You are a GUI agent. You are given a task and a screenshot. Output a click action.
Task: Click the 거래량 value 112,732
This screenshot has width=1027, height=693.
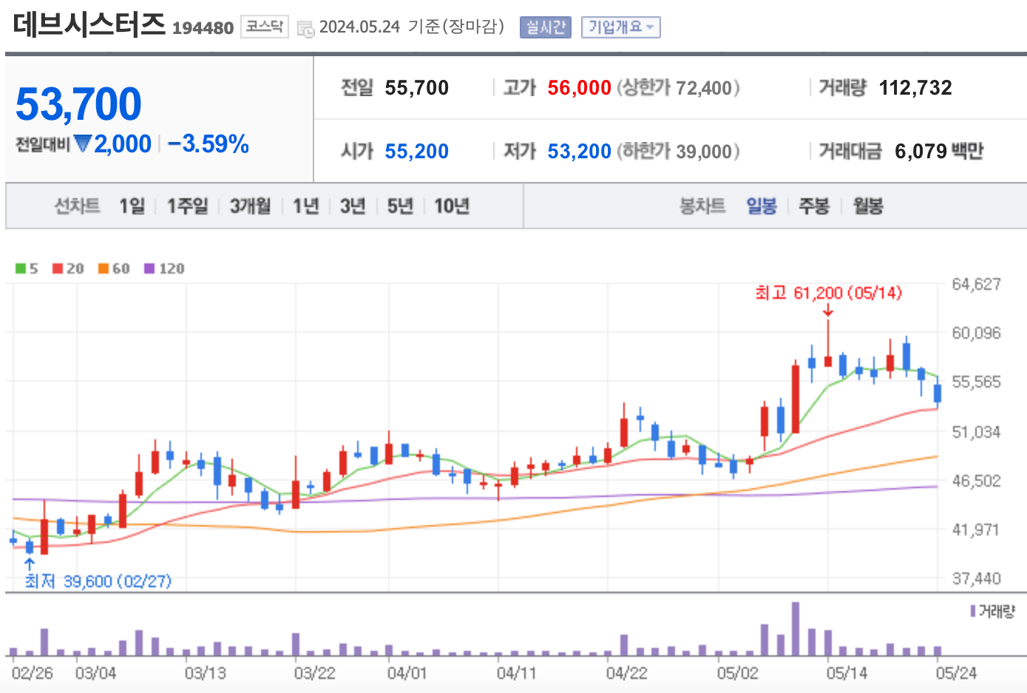(915, 88)
